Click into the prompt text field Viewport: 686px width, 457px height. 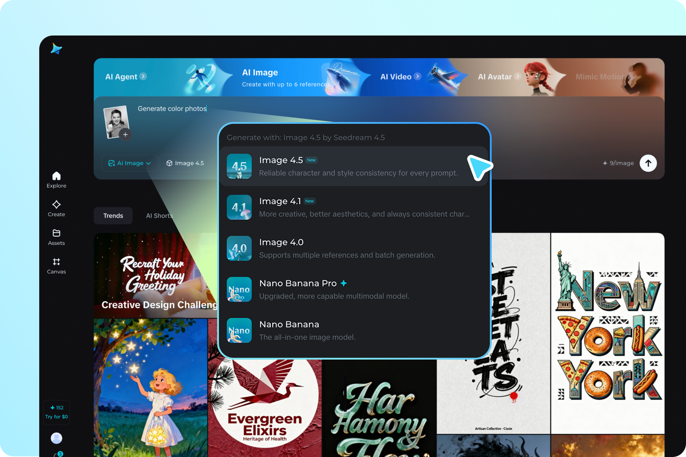172,109
